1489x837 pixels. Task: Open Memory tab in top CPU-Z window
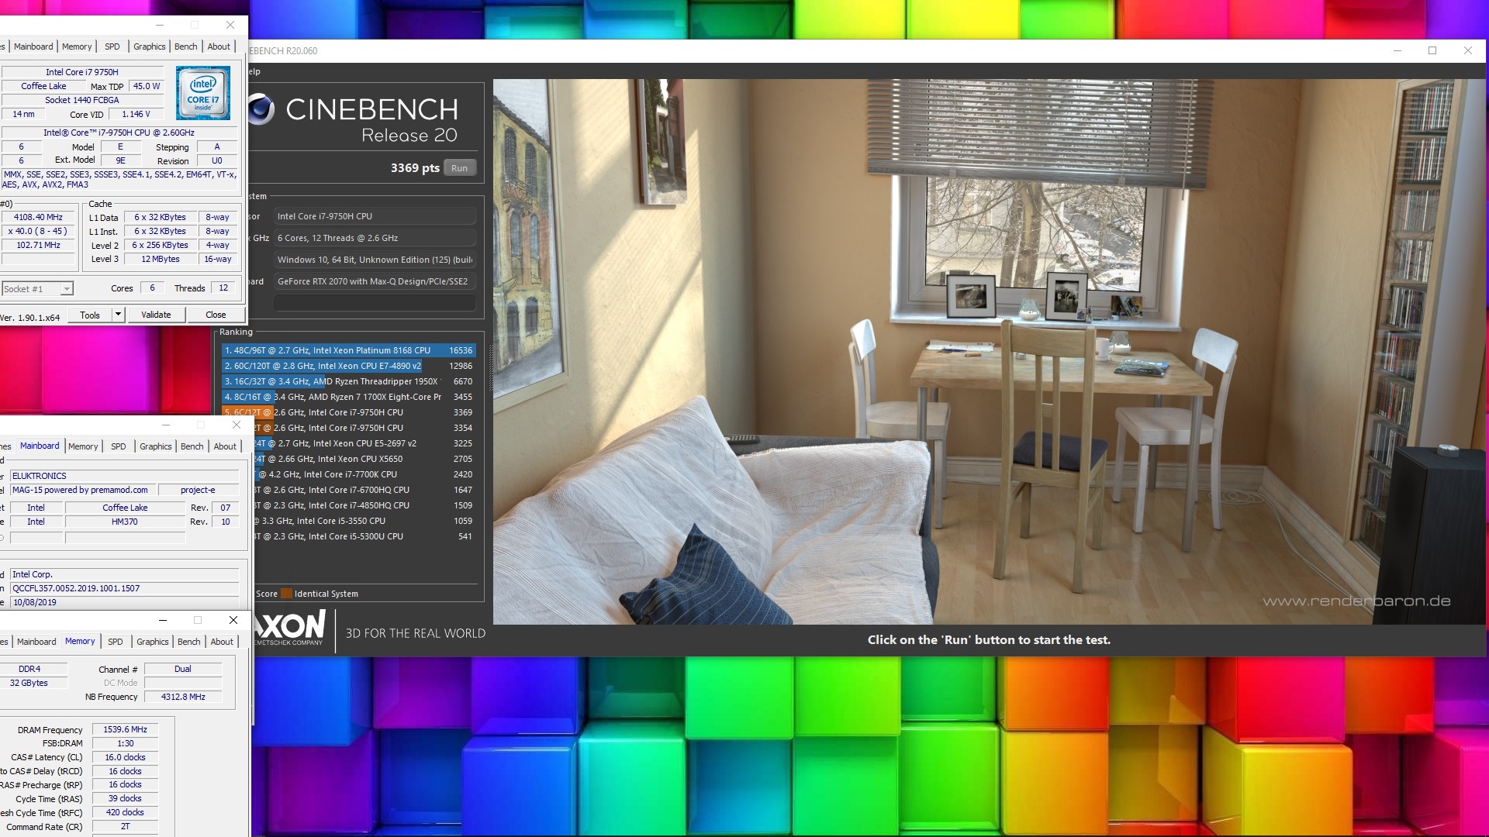coord(77,46)
